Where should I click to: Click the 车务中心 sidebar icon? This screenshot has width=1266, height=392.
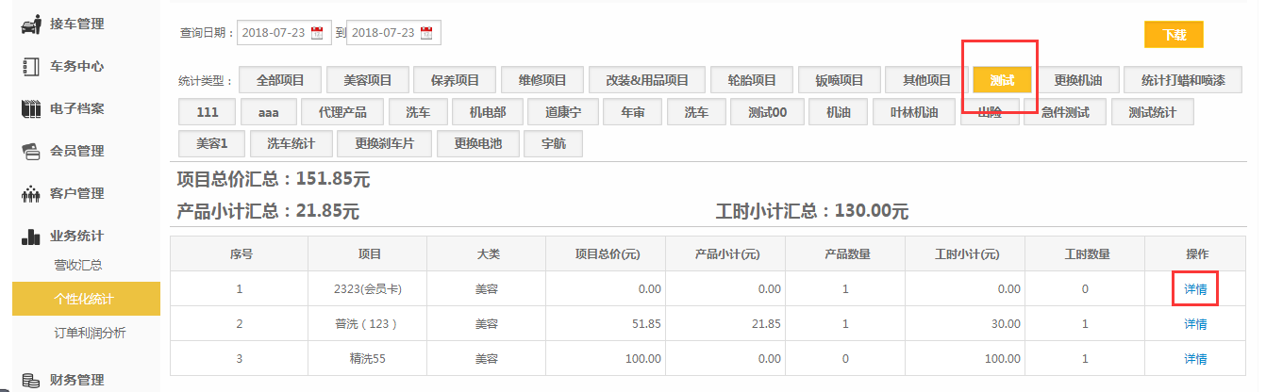[30, 66]
